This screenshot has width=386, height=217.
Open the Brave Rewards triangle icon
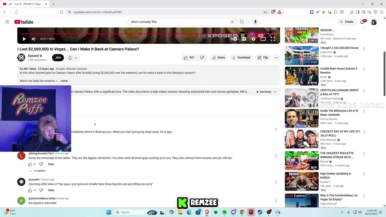[280, 12]
